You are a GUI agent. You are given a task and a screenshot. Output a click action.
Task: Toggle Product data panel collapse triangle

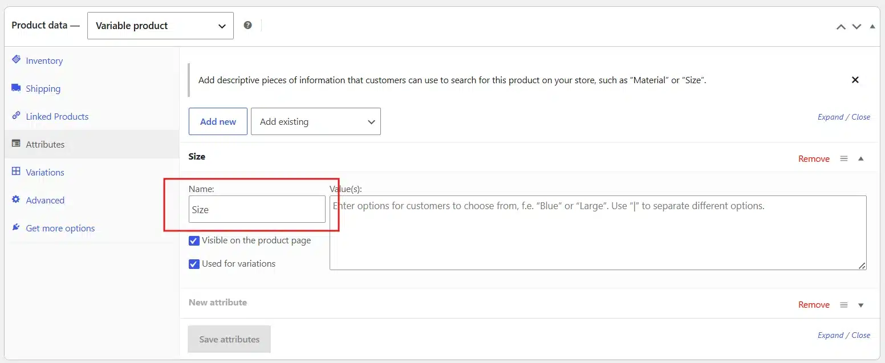[x=872, y=26]
